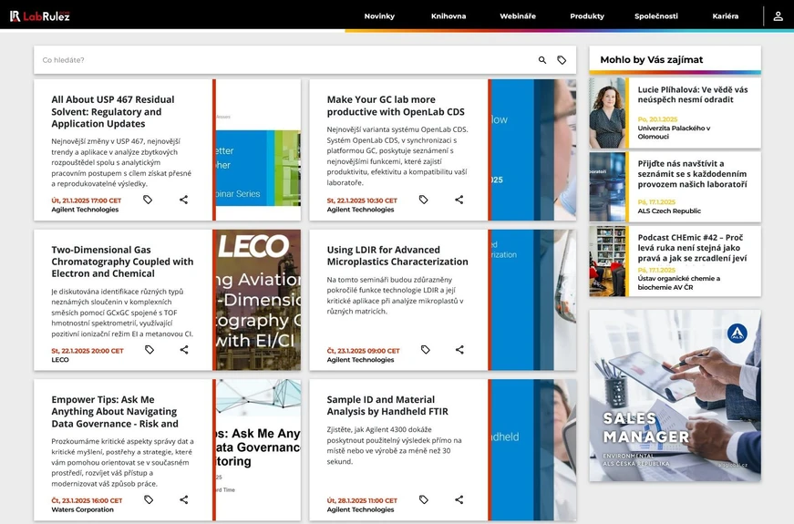Share the USP 467 Residual Solvent webinar
The image size is (794, 524).
point(184,200)
